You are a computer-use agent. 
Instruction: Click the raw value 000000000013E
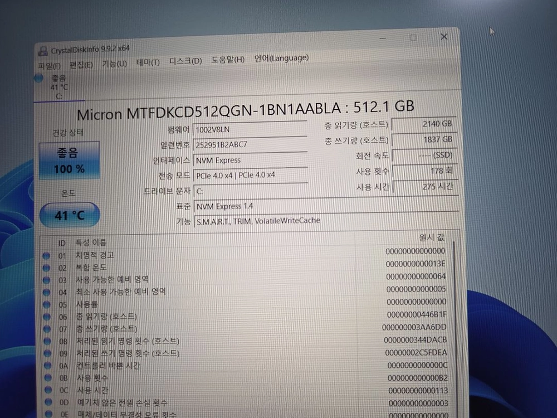[416, 264]
